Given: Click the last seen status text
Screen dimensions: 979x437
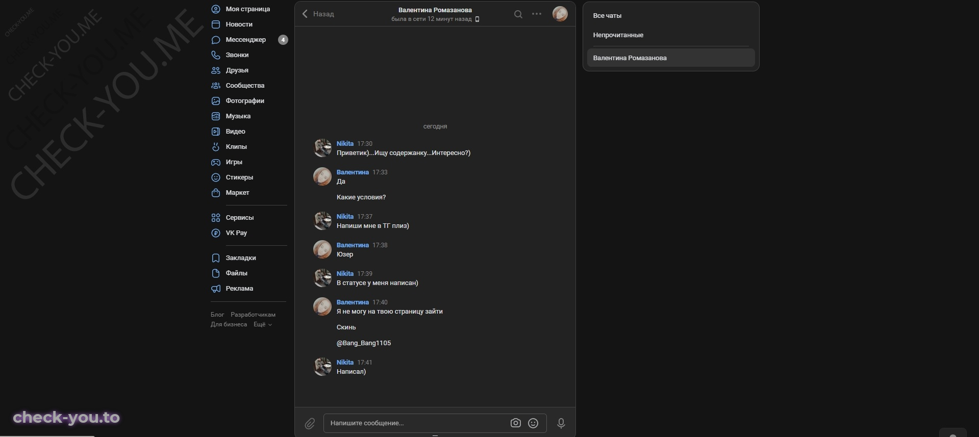Looking at the screenshot, I should click(x=432, y=19).
